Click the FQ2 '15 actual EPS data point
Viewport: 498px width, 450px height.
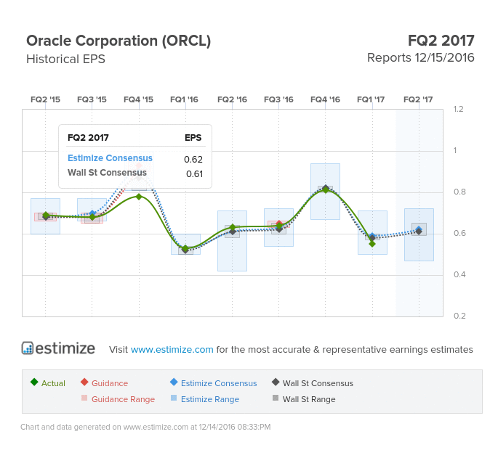tap(45, 215)
